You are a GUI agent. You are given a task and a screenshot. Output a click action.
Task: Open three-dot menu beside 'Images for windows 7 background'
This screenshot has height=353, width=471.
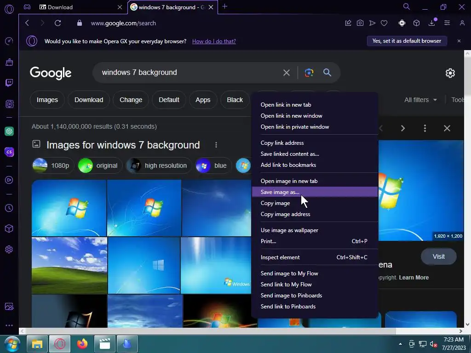tap(216, 145)
